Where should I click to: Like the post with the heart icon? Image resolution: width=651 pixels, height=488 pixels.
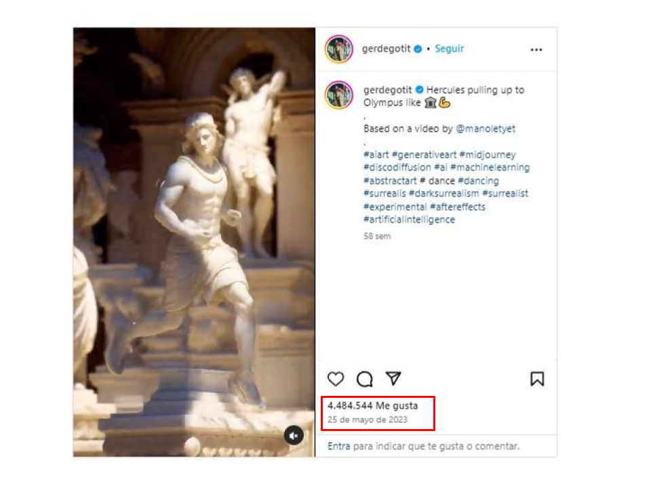[x=336, y=379]
